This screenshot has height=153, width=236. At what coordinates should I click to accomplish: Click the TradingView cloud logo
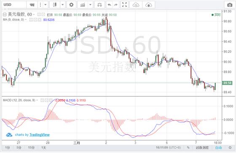(9, 135)
